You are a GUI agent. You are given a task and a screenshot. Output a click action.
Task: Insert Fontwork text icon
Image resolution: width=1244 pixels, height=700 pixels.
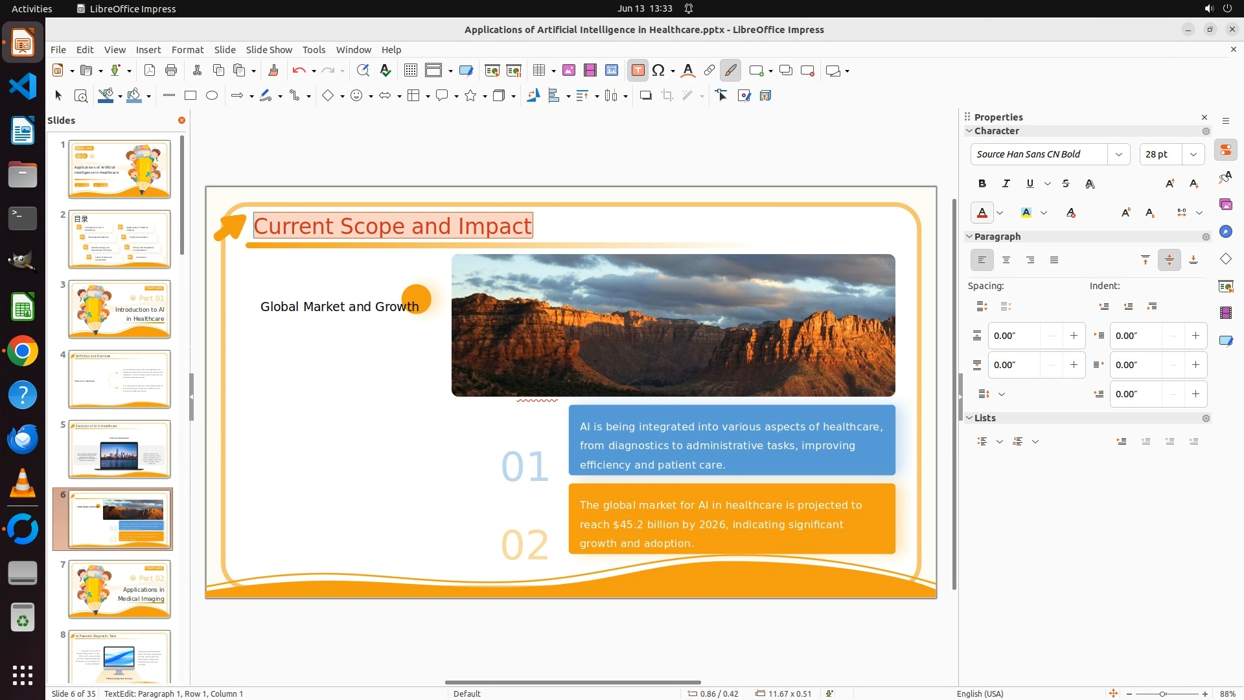pyautogui.click(x=688, y=71)
